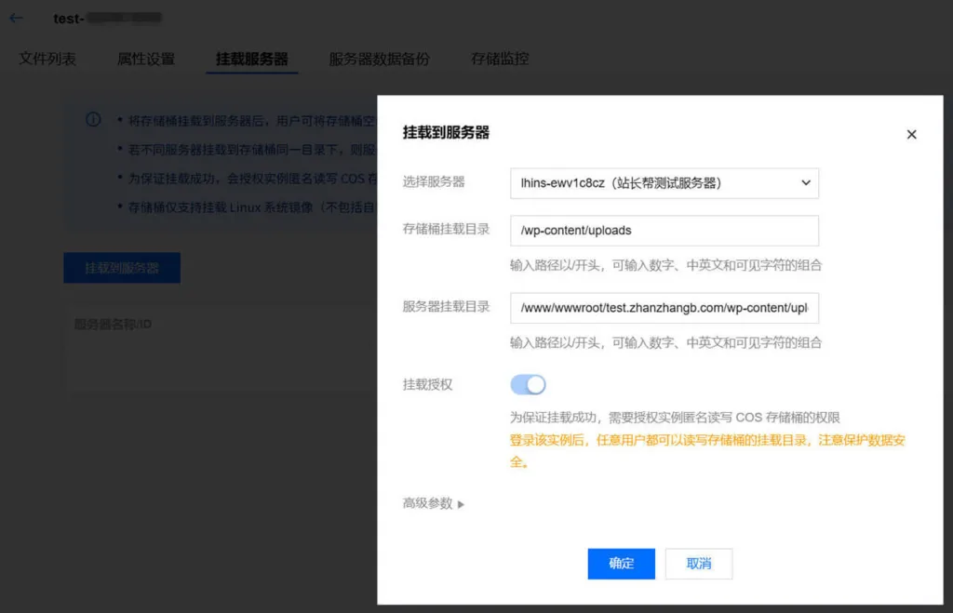This screenshot has width=953, height=613.
Task: Click the 服务器名称/ID search field
Action: click(140, 323)
